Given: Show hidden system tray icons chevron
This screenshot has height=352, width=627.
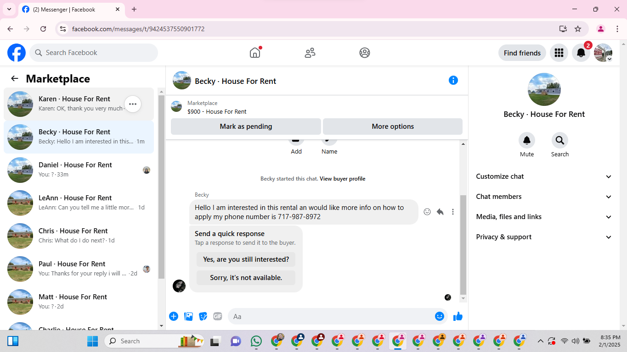Looking at the screenshot, I should tap(540, 341).
